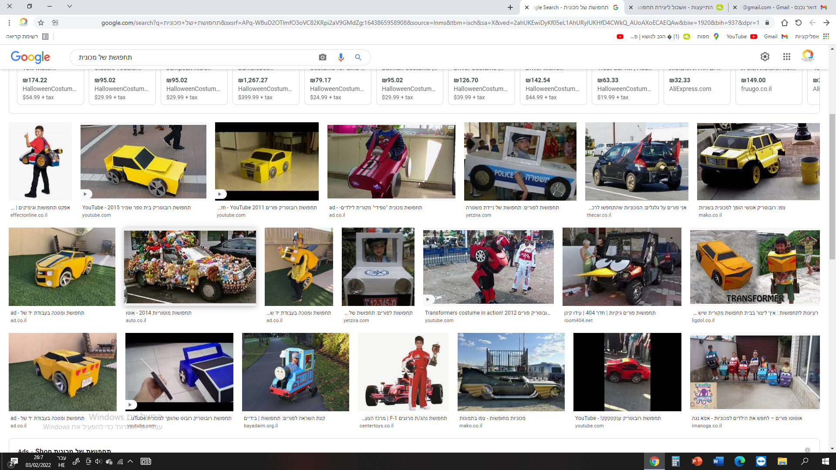The width and height of the screenshot is (836, 470).
Task: Open the teddy bear covered car thumbnail
Action: (190, 267)
